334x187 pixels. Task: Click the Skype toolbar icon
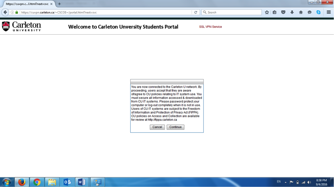click(x=319, y=12)
